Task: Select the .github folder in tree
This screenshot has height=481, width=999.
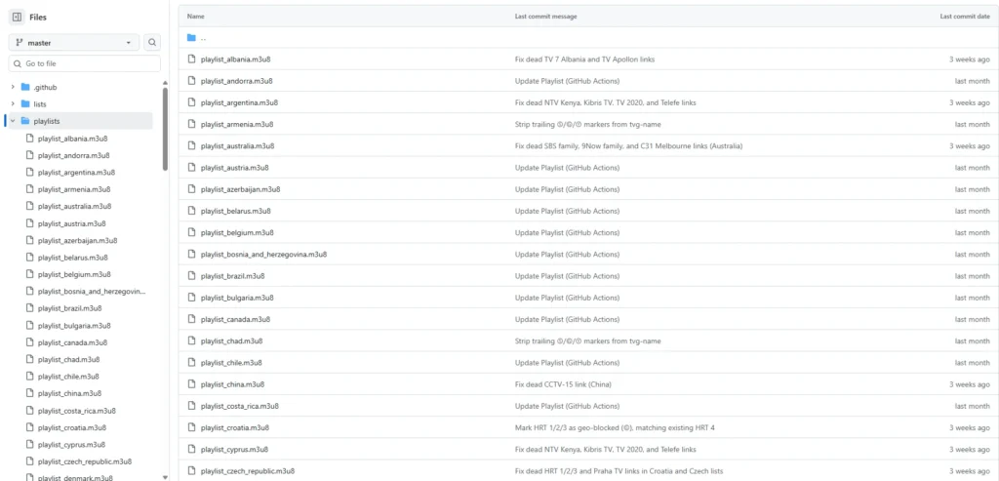Action: (45, 87)
